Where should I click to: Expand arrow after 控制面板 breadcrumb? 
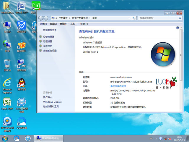click(70, 18)
